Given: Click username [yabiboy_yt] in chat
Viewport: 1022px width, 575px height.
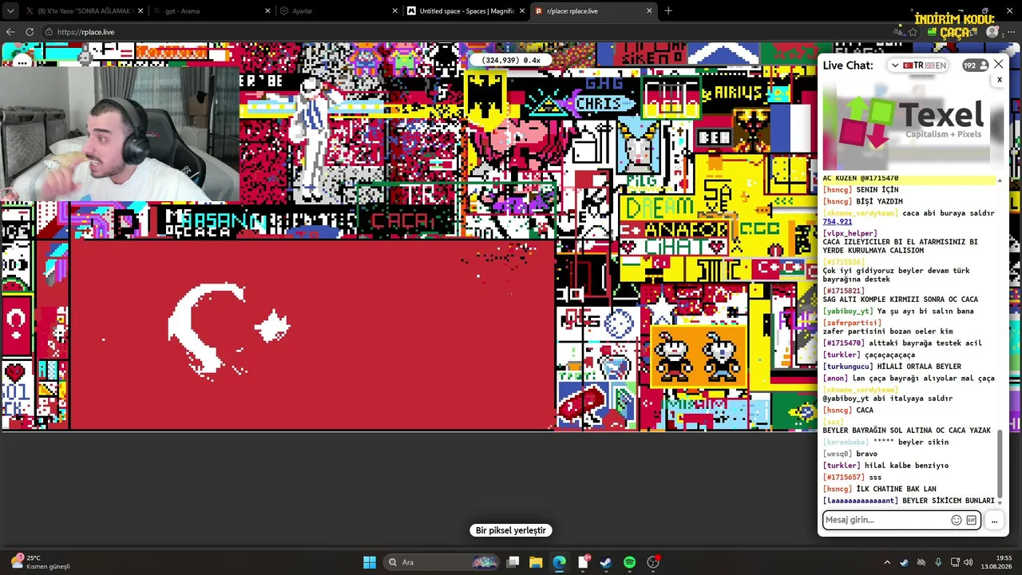Looking at the screenshot, I should pos(848,311).
